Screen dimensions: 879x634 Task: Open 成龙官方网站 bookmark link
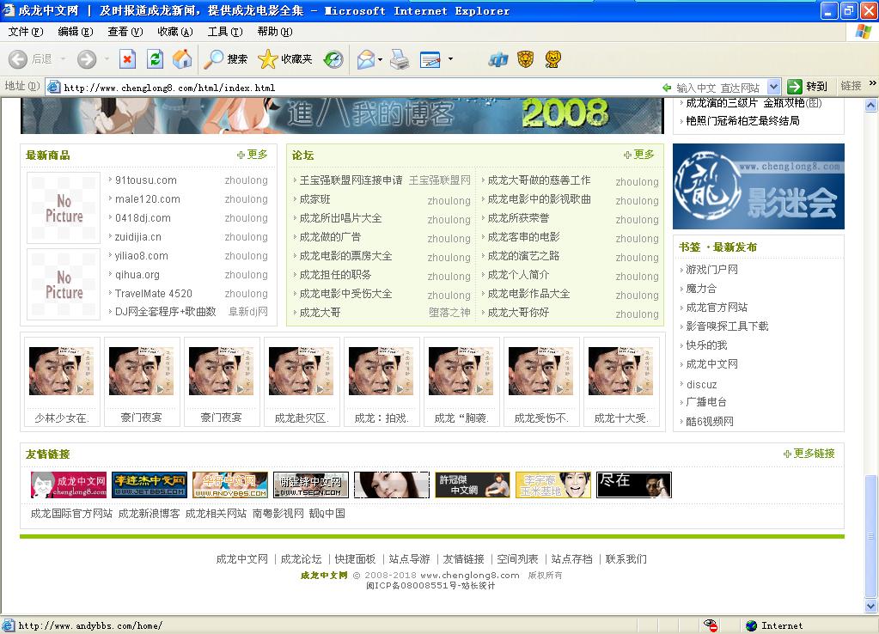717,308
